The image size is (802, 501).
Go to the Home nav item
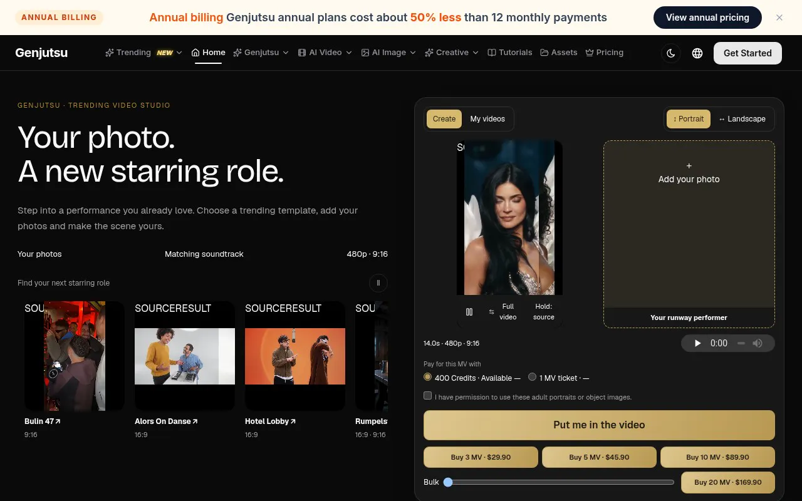(x=208, y=53)
